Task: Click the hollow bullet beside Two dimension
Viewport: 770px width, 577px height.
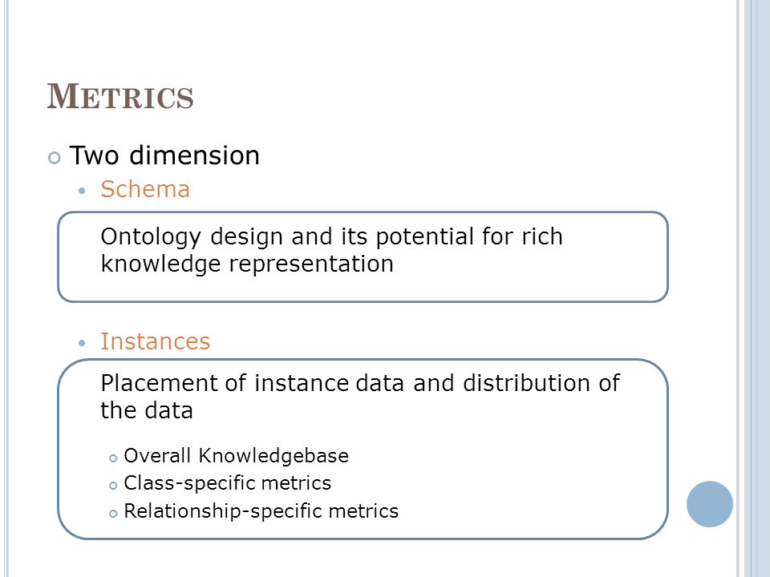Action: coord(54,158)
